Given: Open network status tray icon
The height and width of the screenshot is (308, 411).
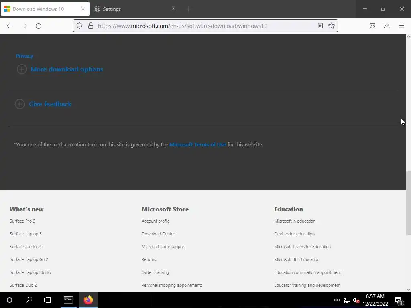Looking at the screenshot, I should pos(347,300).
